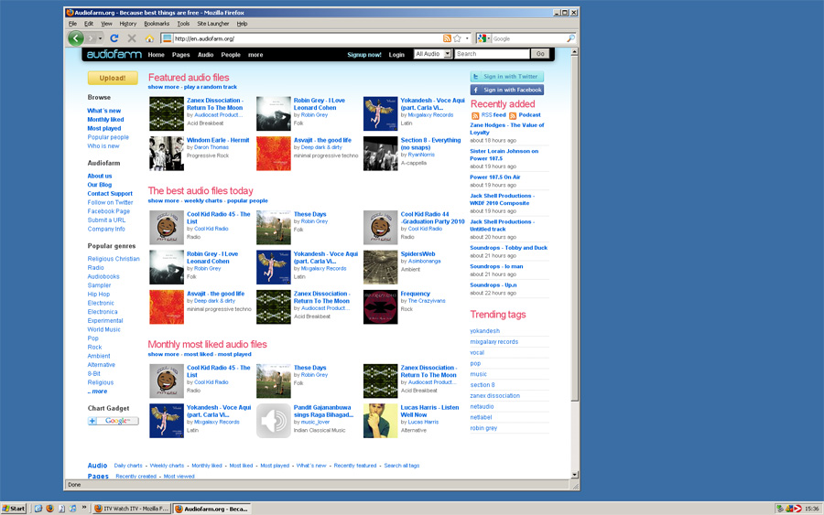Click the scroll down arrow
The image size is (824, 515).
pyautogui.click(x=574, y=474)
